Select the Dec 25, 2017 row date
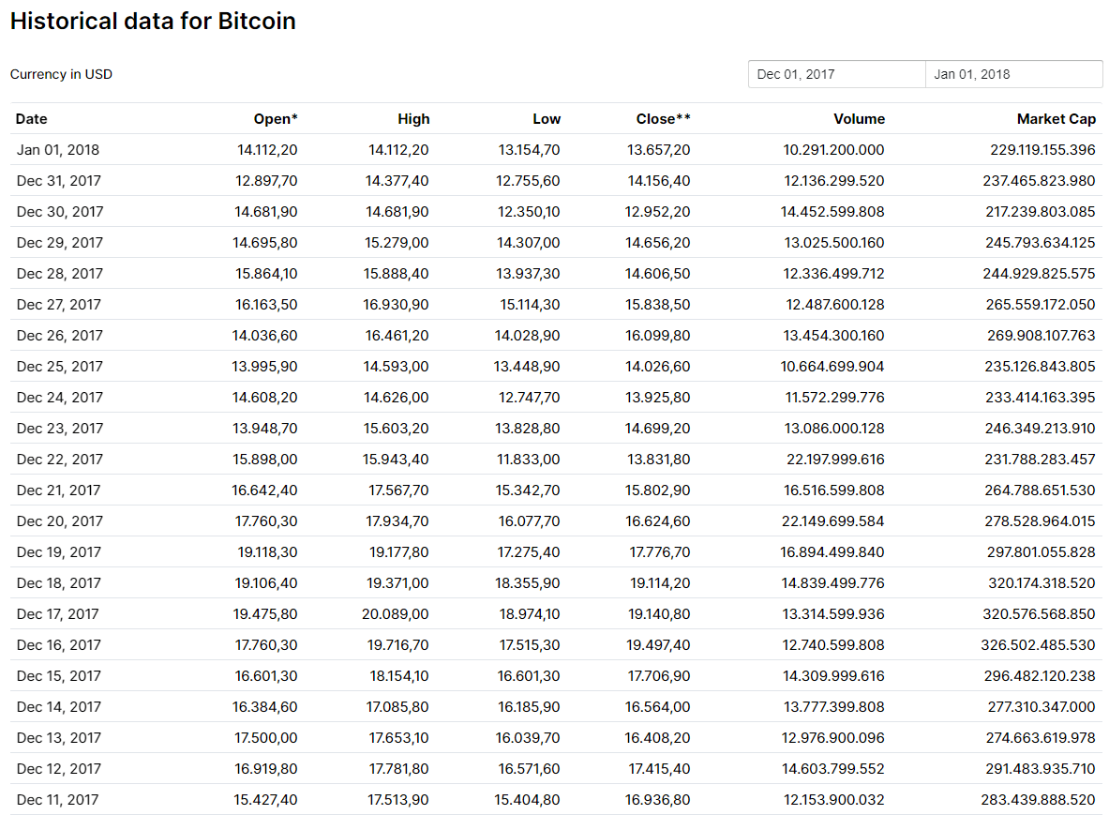Viewport: 1109px width, 815px height. pyautogui.click(x=60, y=367)
